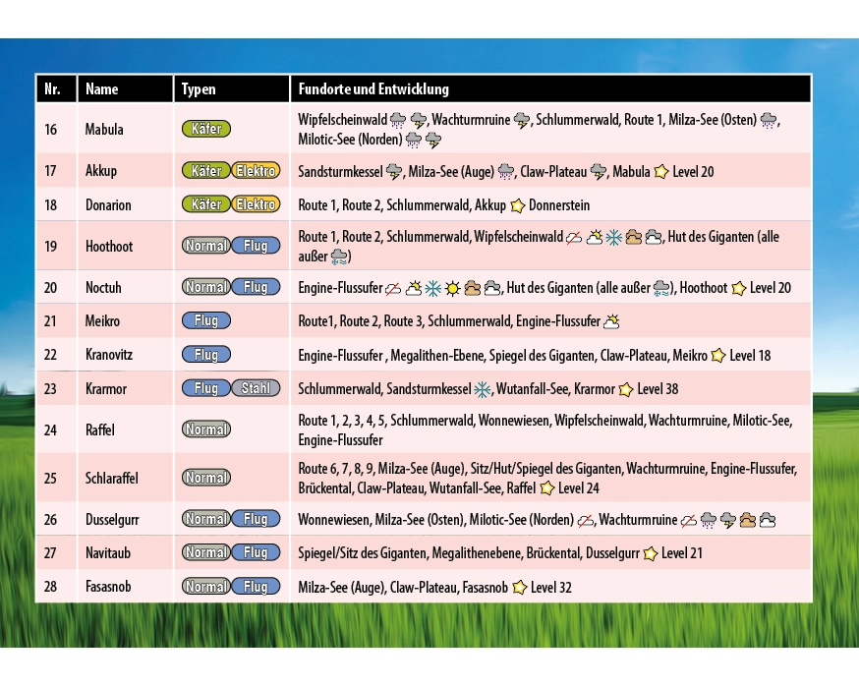This screenshot has height=687, width=859.
Task: Click the snowflake icon in the Krarmor row
Action: (483, 389)
